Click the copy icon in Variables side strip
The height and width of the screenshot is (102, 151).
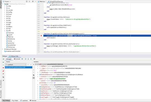click(34, 75)
